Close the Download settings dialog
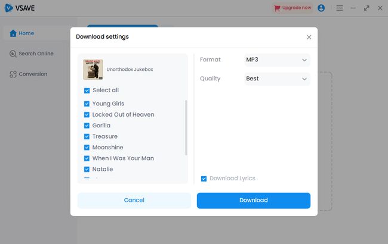 coord(309,37)
